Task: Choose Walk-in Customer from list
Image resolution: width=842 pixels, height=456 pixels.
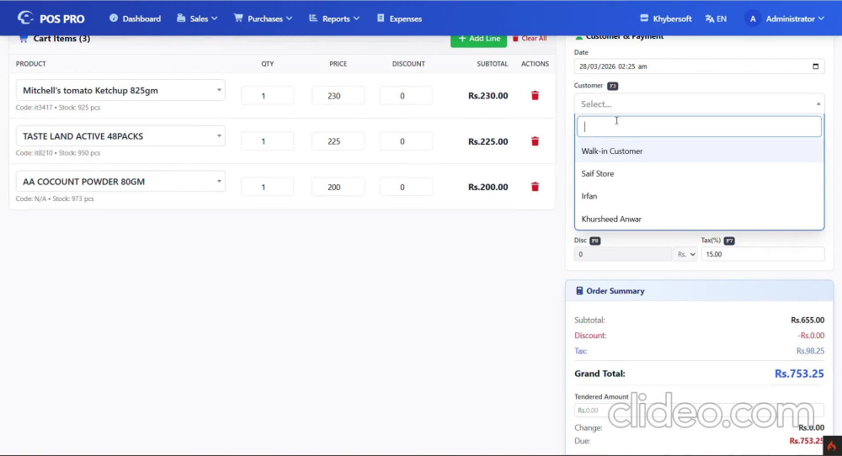Action: [x=699, y=151]
